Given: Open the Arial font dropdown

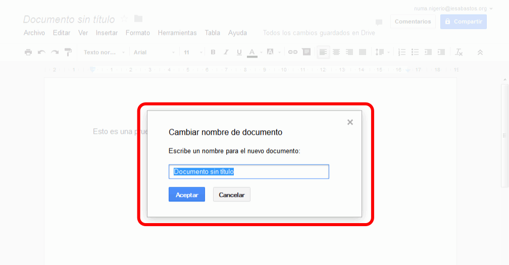Looking at the screenshot, I should 154,52.
